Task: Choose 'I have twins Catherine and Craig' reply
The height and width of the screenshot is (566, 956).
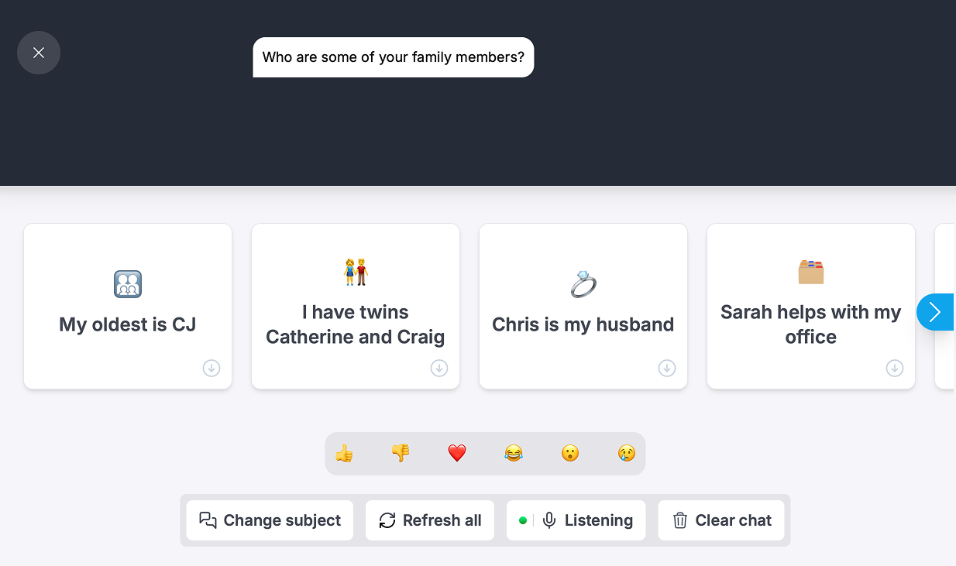Action: (x=356, y=307)
